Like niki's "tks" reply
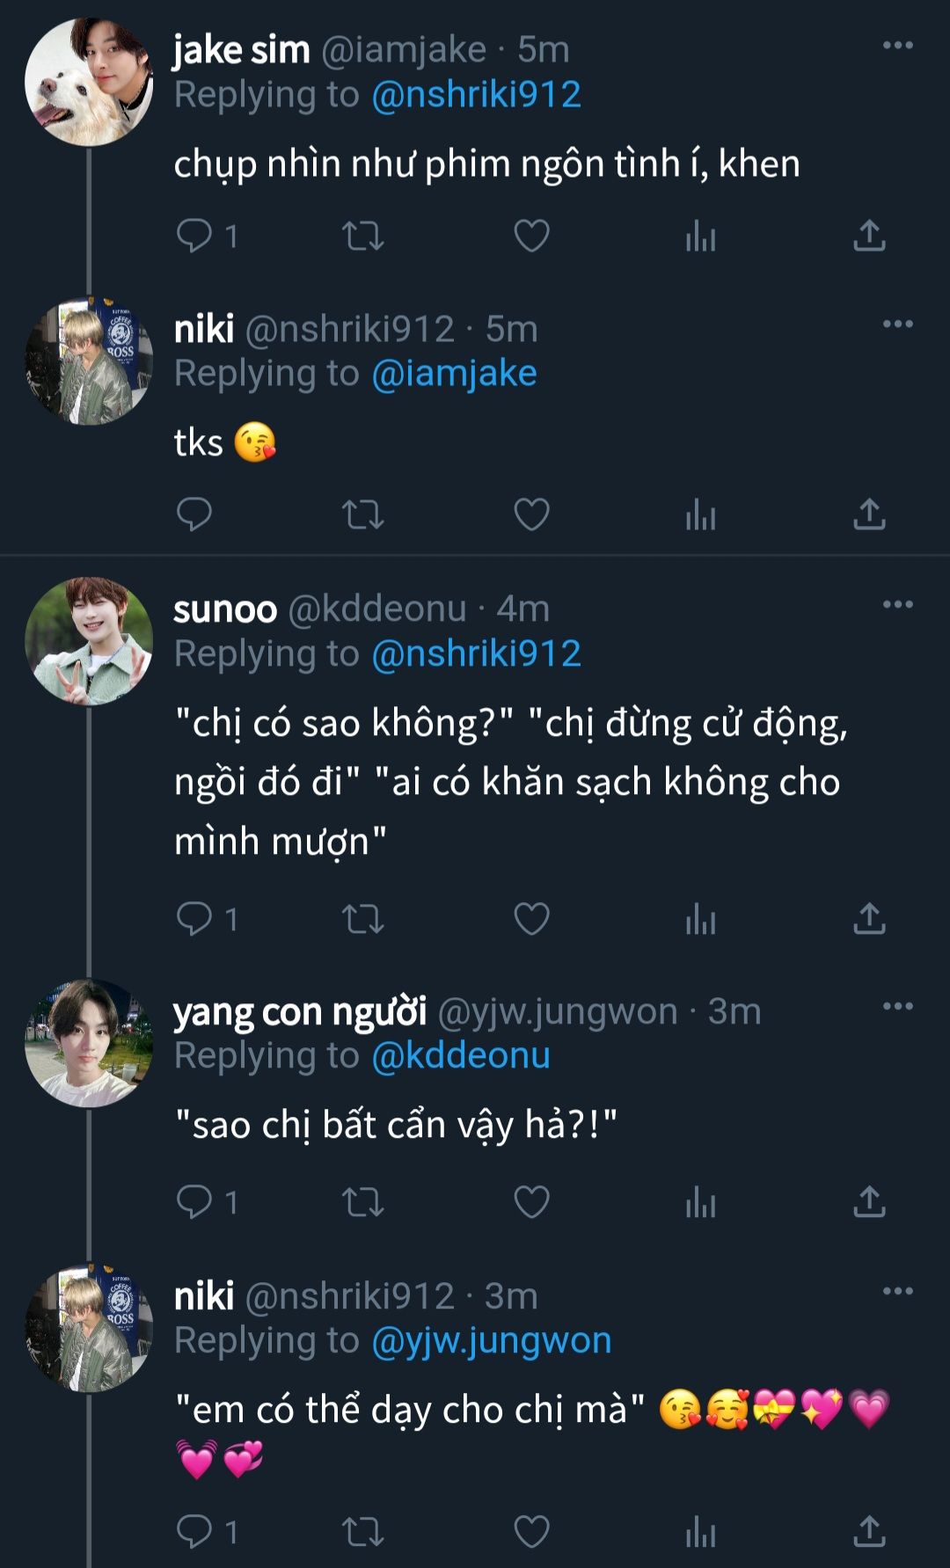This screenshot has width=950, height=1568. tap(531, 514)
